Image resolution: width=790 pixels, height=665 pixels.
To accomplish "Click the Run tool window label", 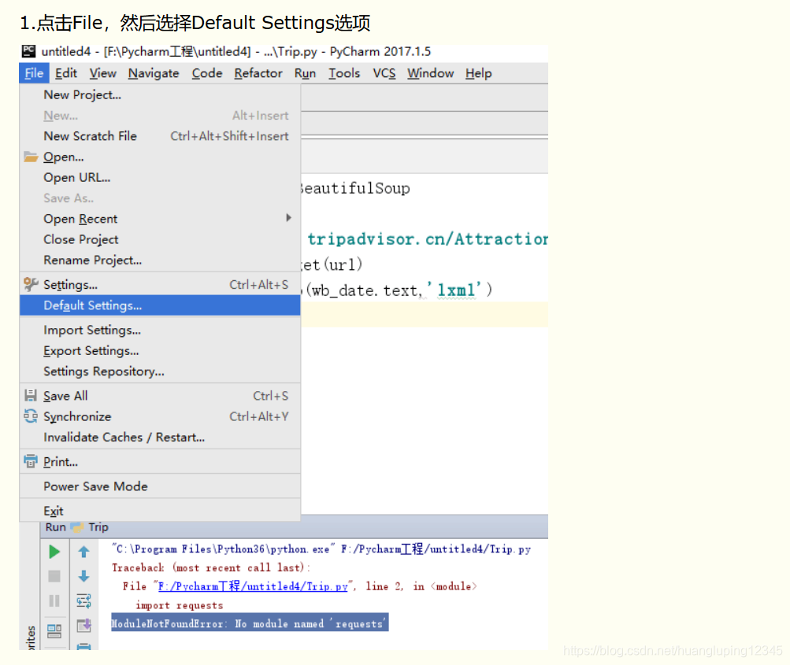I will [x=55, y=527].
